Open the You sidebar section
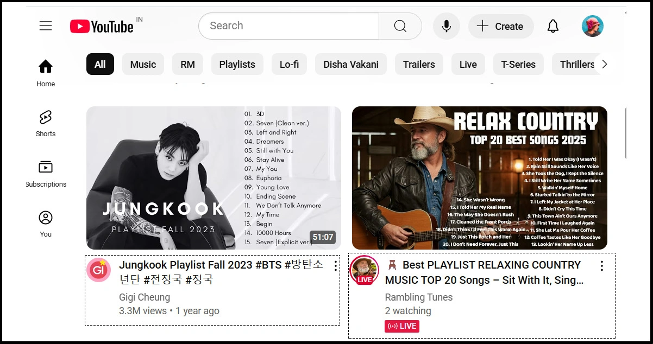 tap(46, 224)
